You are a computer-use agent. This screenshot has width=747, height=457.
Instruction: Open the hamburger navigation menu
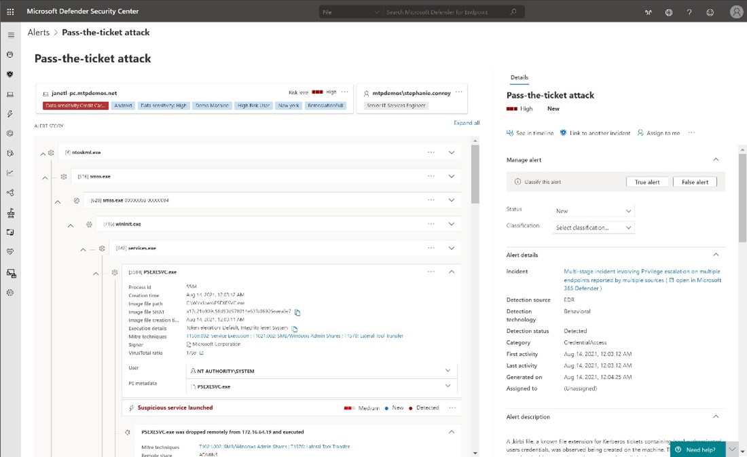10,34
